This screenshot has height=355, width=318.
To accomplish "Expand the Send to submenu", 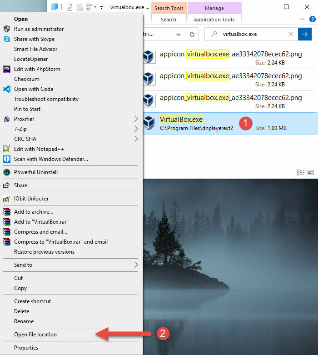I will point(136,265).
